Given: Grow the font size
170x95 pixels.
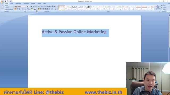Looking at the screenshot, I should click(31, 6).
